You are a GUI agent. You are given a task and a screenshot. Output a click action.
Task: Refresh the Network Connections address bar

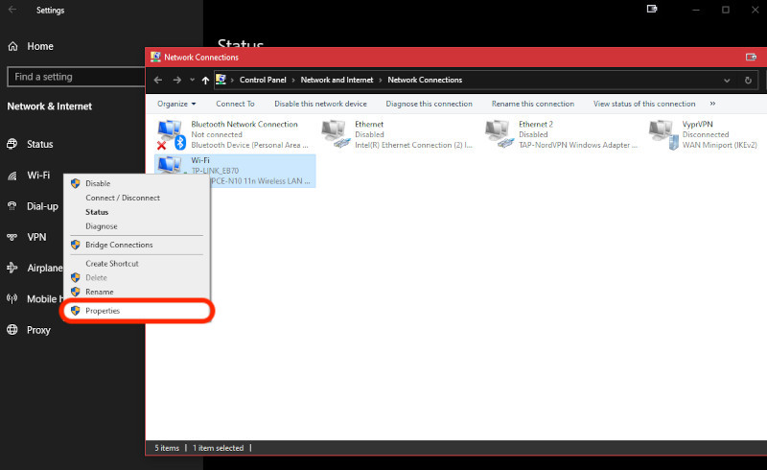click(748, 81)
